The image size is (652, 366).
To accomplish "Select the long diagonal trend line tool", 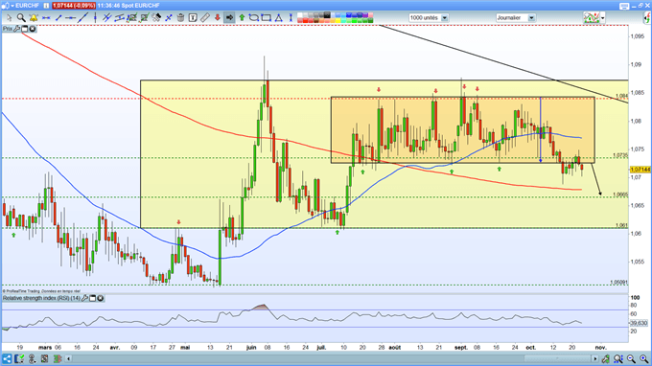I will coord(82,17).
